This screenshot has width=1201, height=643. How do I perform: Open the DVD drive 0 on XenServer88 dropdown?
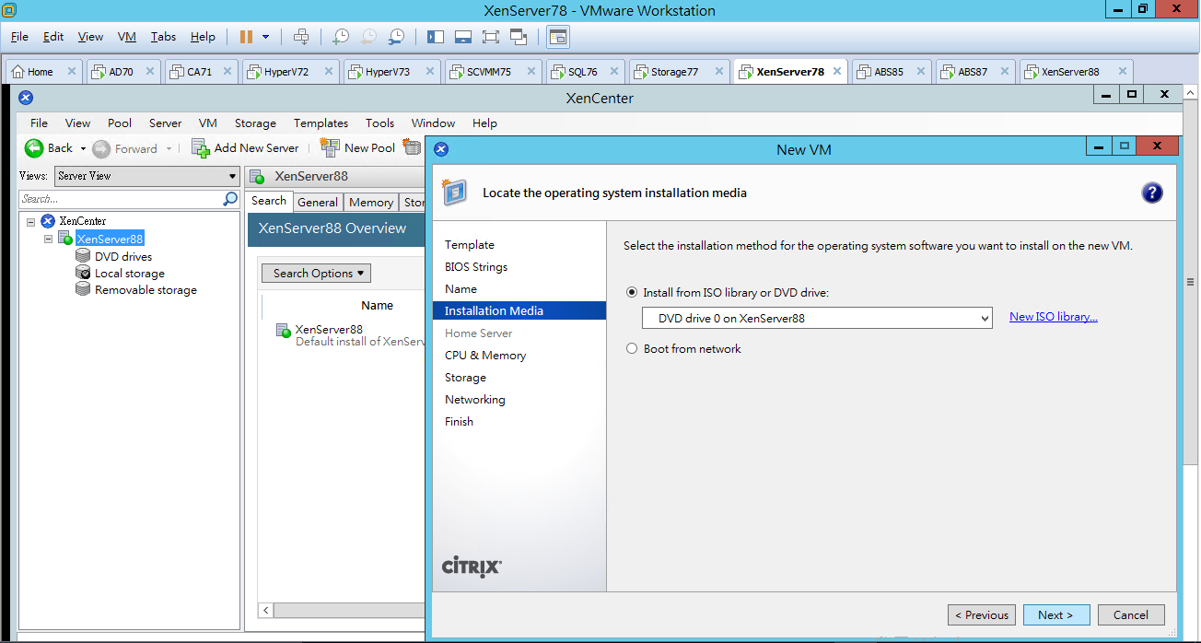[x=817, y=319]
